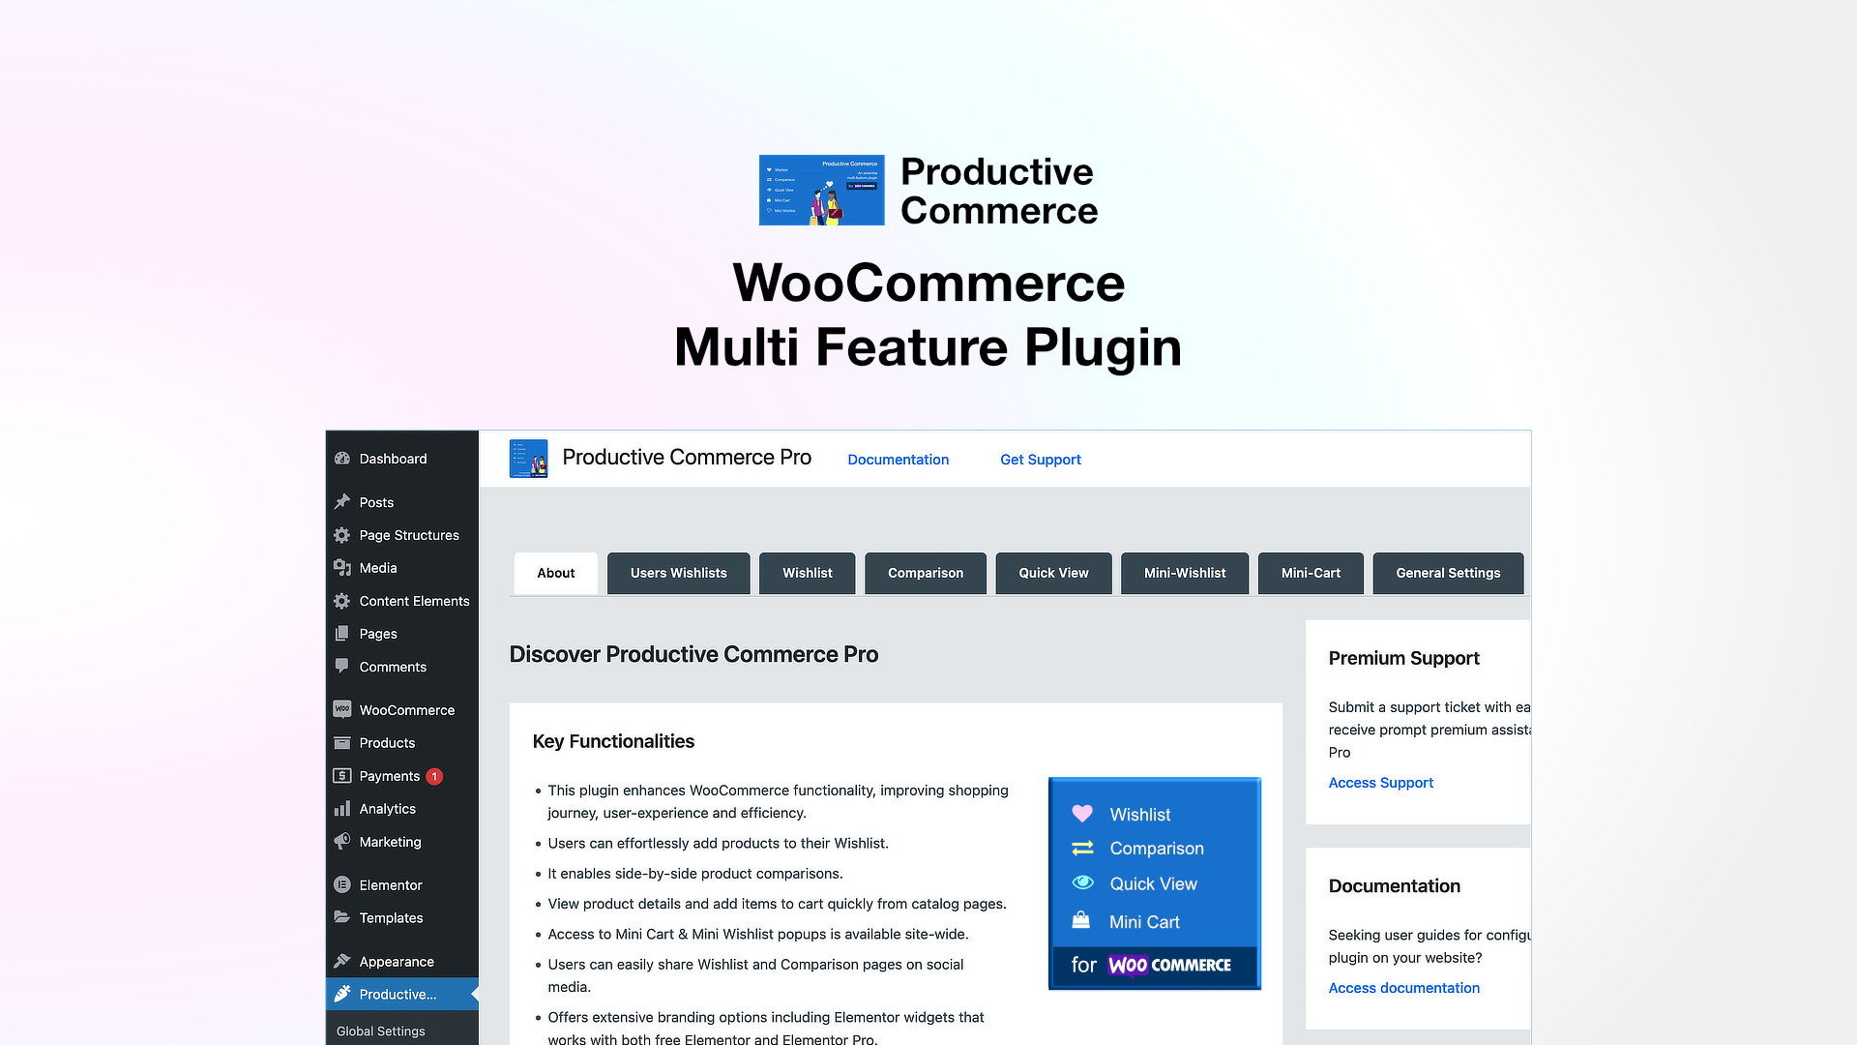Open the Mini-Cart tab
The height and width of the screenshot is (1045, 1857).
(x=1311, y=573)
